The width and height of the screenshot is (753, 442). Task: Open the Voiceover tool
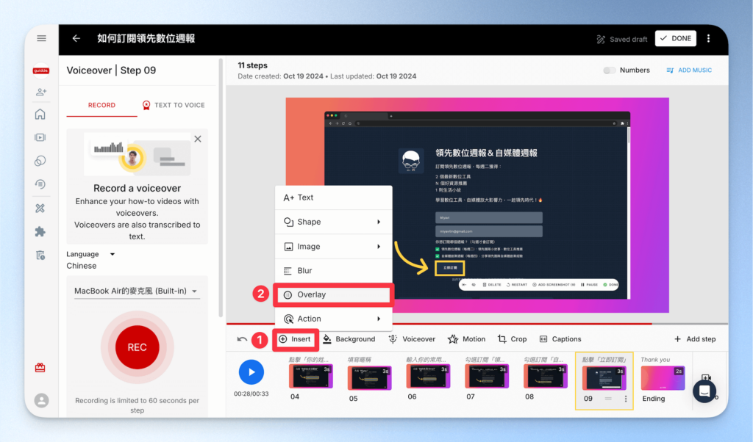(x=412, y=339)
